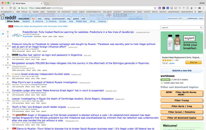The image size is (206, 130).
Task: Open the browser home icon
Action: (x=15, y=8)
